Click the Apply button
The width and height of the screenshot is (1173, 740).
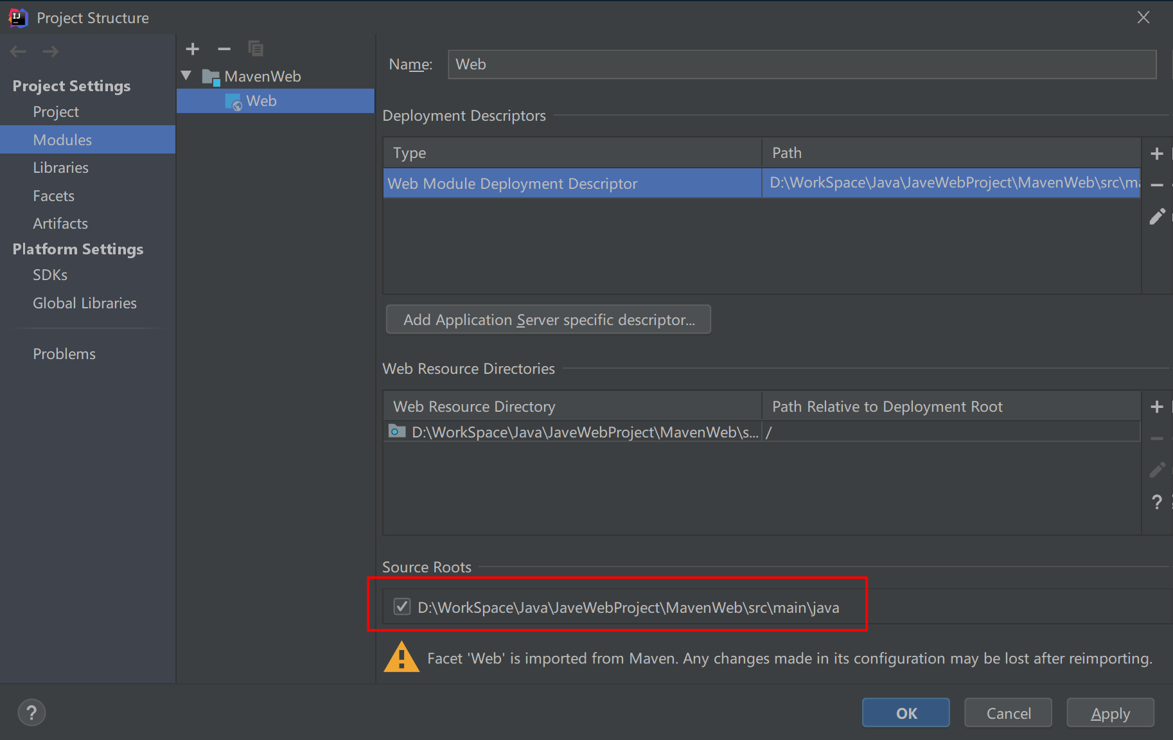click(1110, 713)
